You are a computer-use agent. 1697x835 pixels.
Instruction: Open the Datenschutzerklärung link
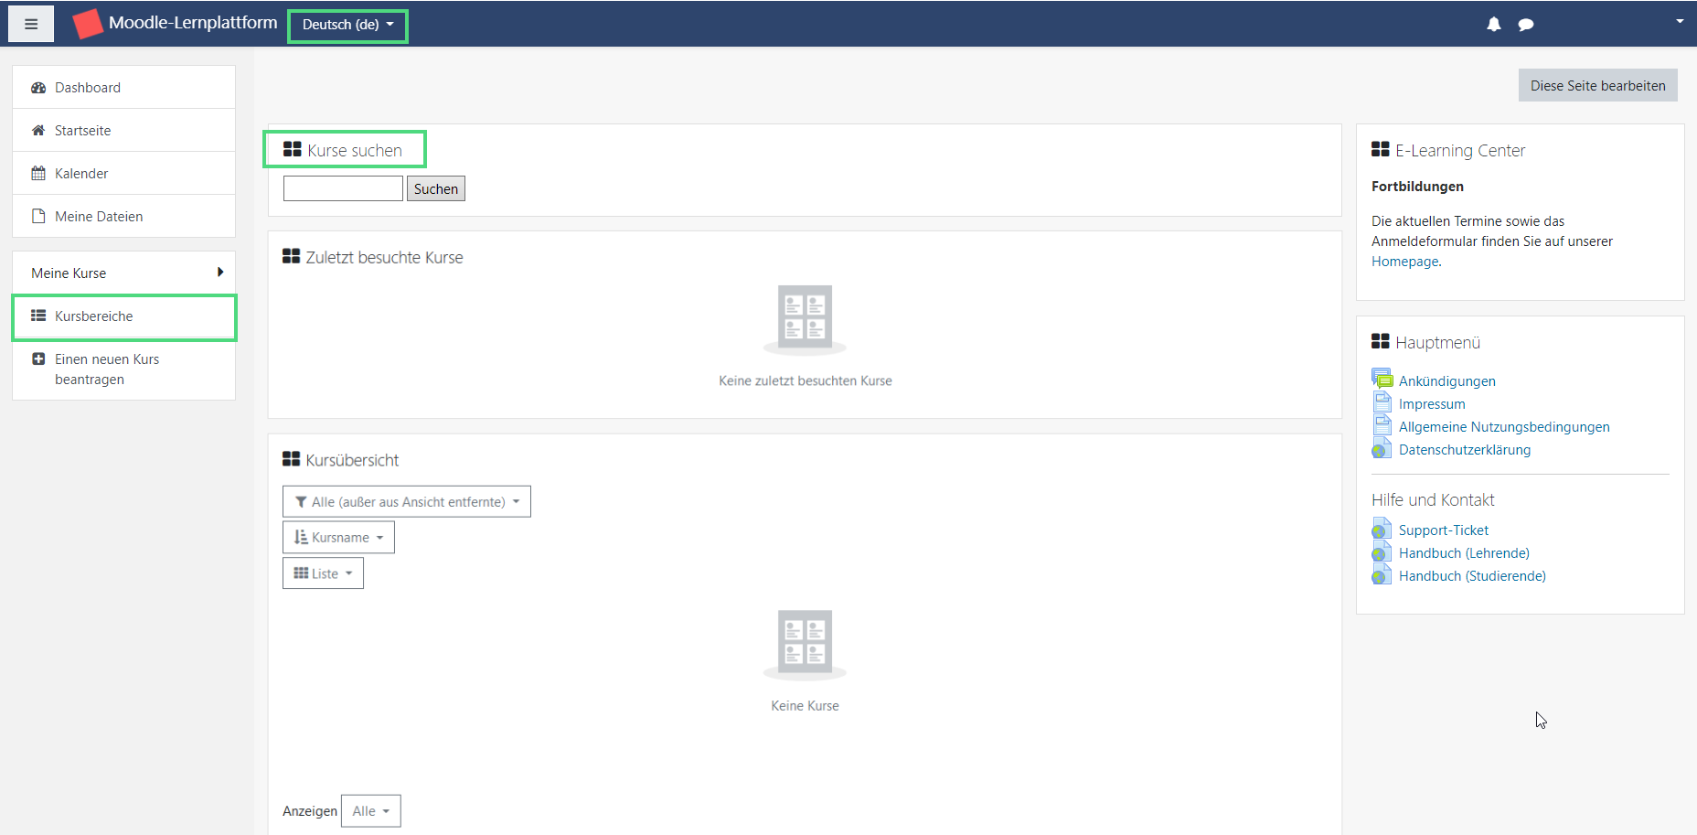pos(1465,450)
